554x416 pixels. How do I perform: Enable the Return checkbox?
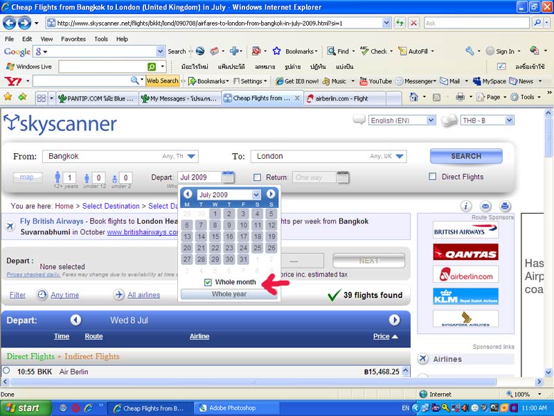[257, 177]
